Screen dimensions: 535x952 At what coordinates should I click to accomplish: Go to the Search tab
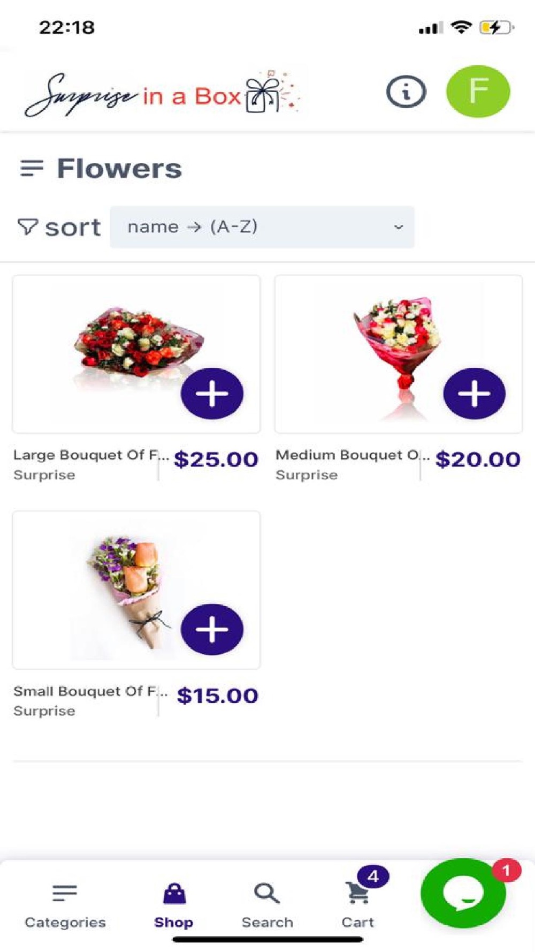[267, 904]
